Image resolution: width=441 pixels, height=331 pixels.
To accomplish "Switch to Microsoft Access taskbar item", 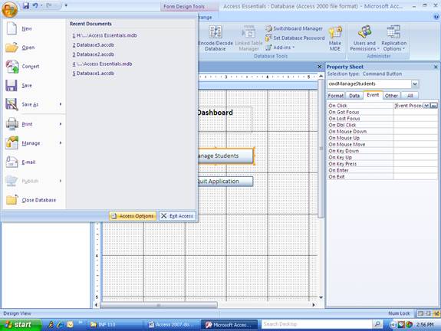I will pos(229,325).
